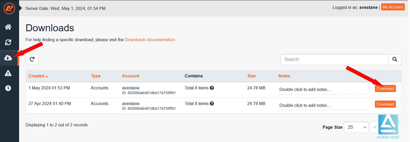
Task: Add notes to the 27 Apr row
Action: 323,105
